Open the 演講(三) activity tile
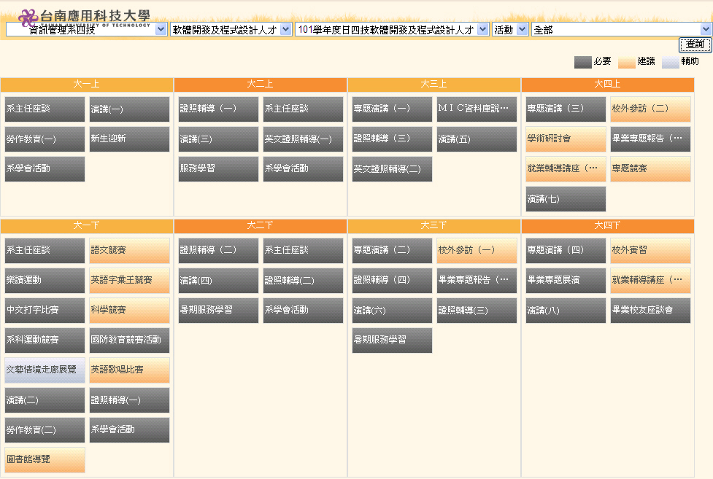 (218, 139)
